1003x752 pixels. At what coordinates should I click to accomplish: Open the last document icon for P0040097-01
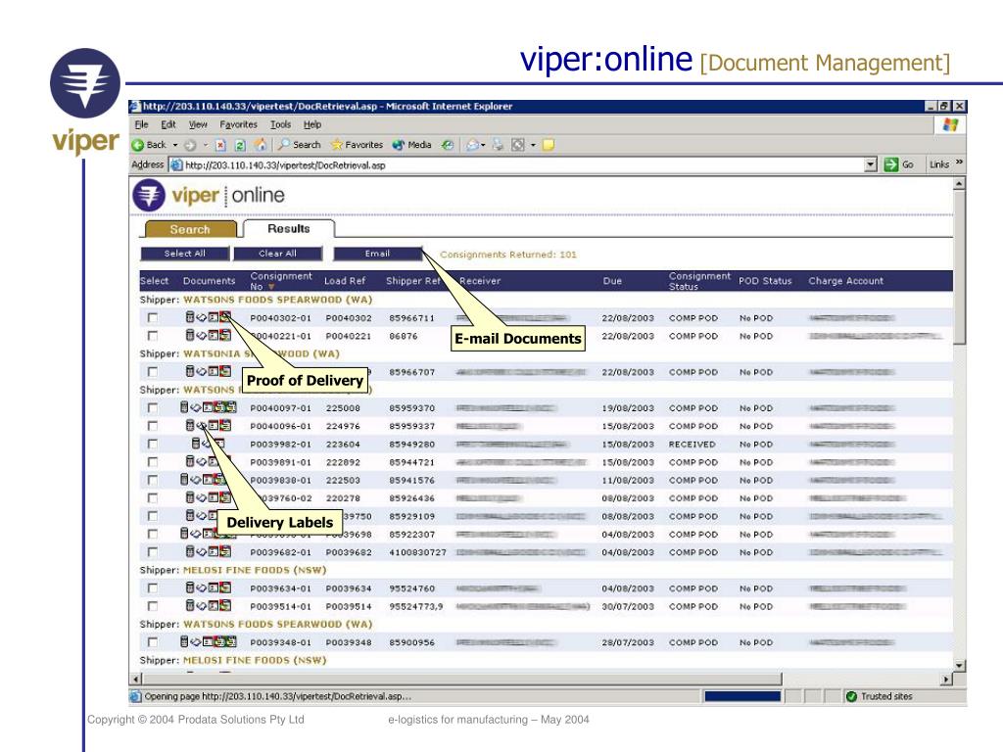(x=231, y=406)
